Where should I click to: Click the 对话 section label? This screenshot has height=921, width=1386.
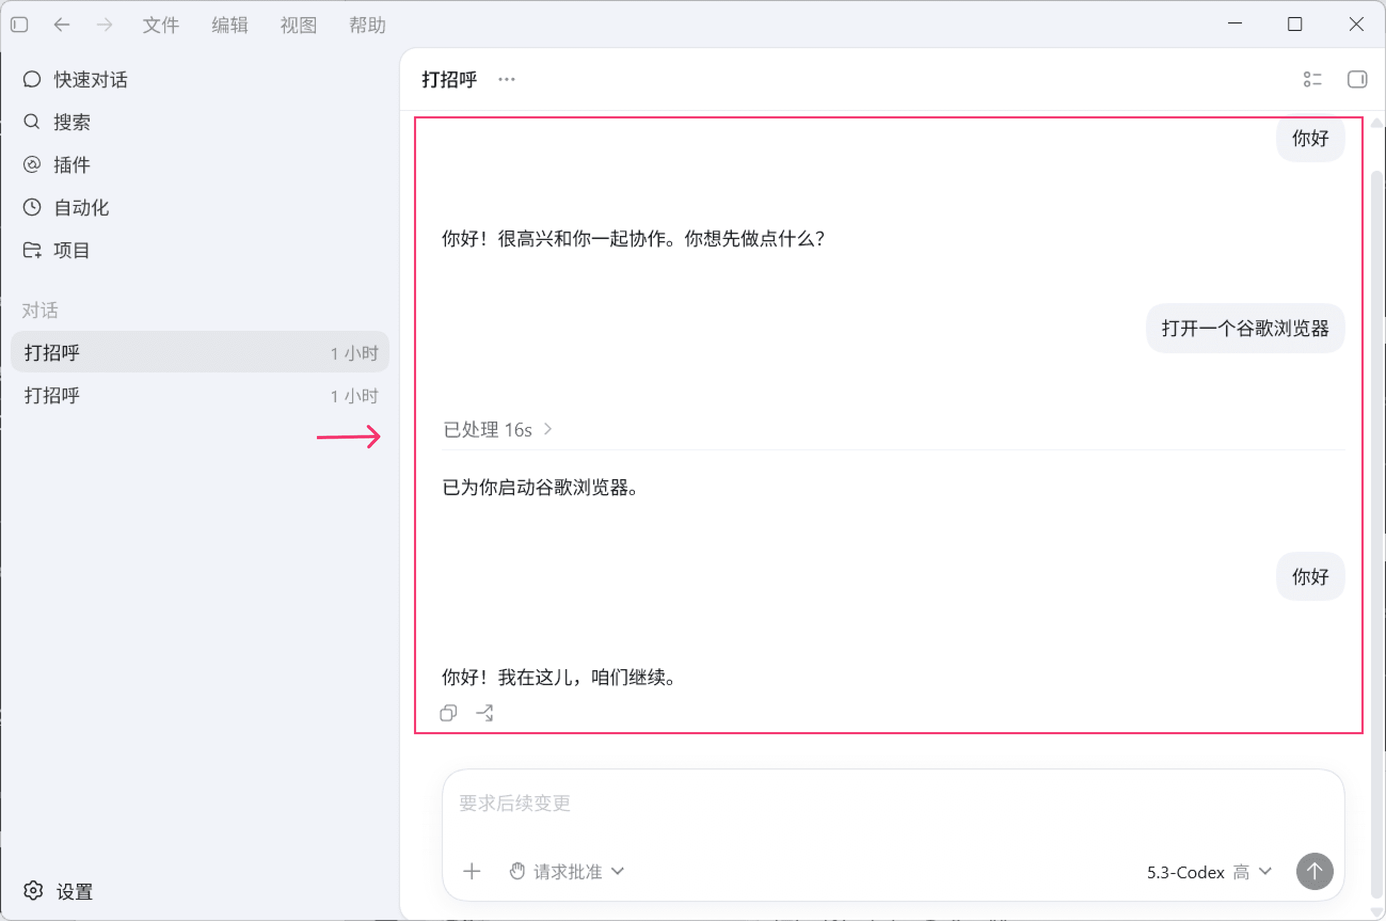tap(40, 310)
